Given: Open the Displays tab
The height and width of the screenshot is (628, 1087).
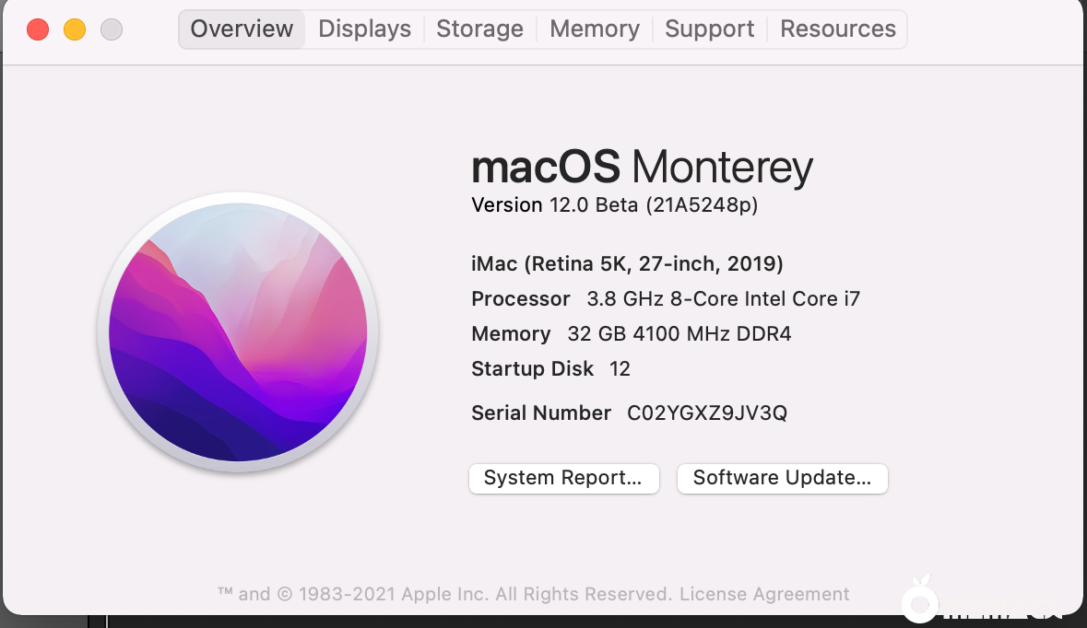Looking at the screenshot, I should click(364, 29).
